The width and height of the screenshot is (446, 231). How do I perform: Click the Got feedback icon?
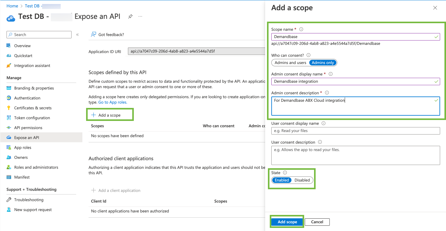93,35
